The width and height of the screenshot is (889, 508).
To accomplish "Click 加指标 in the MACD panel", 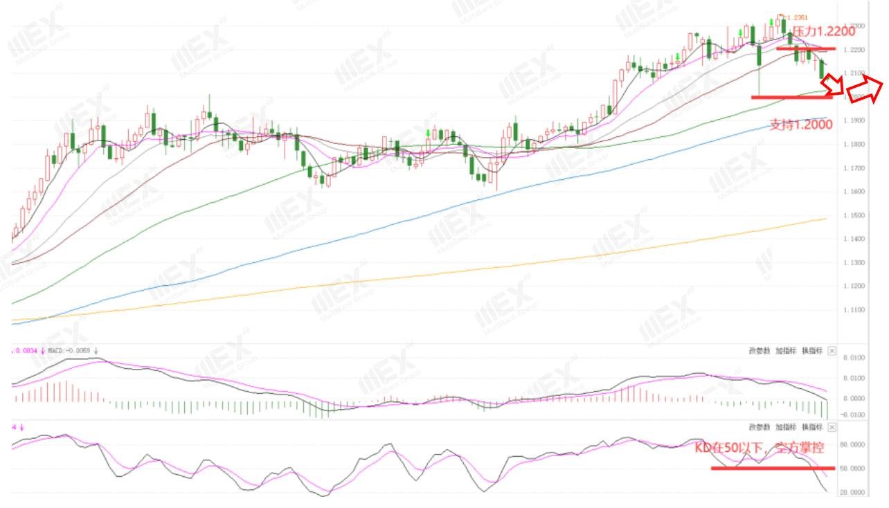I will (x=786, y=351).
